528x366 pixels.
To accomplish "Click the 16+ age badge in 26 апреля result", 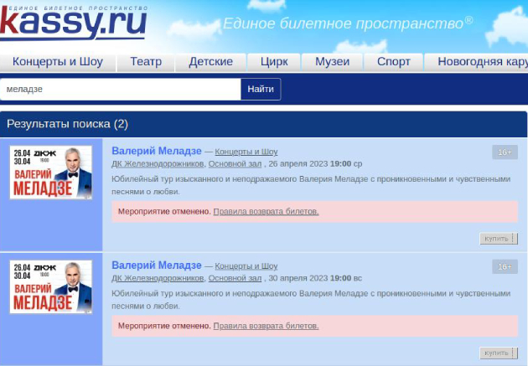I will tap(505, 152).
